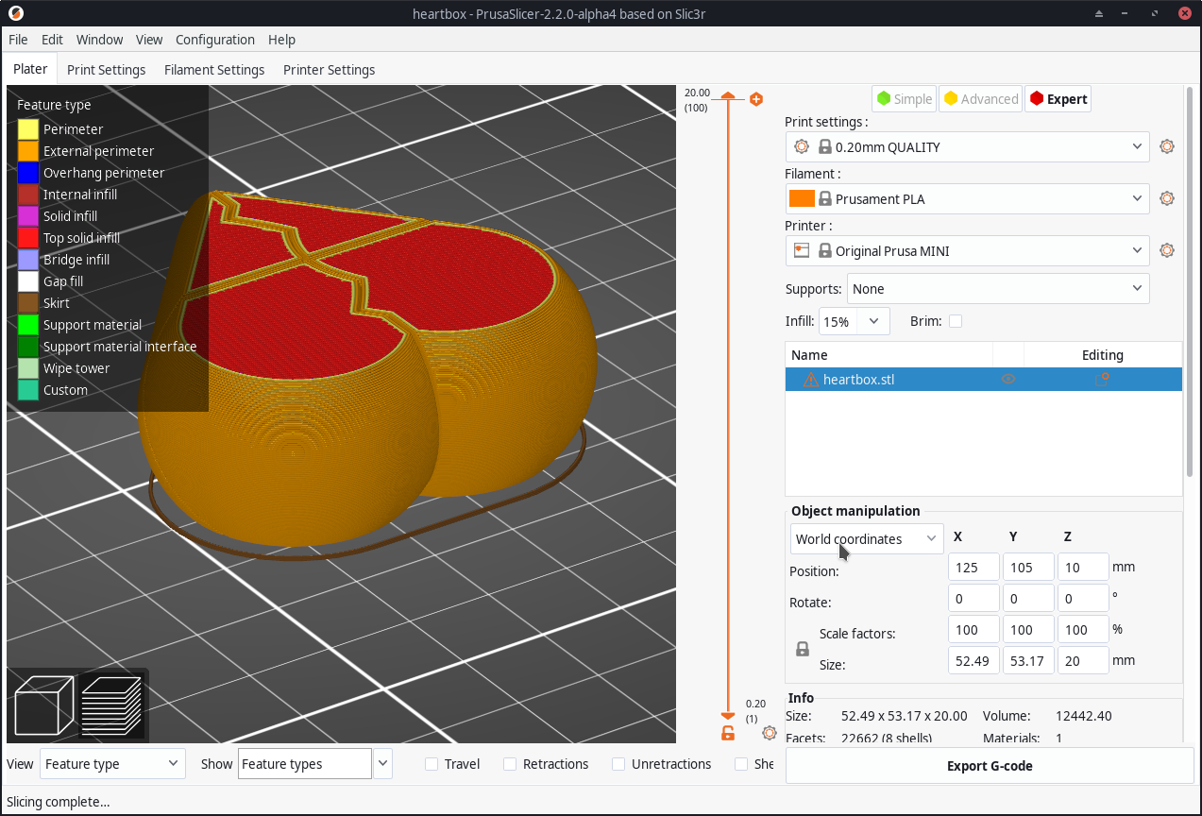Toggle visibility eye for heartbox.stl

coord(1008,380)
